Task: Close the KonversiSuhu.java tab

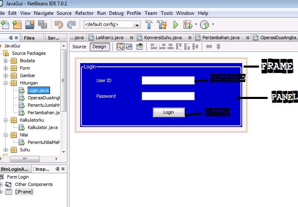Action: pos(190,38)
